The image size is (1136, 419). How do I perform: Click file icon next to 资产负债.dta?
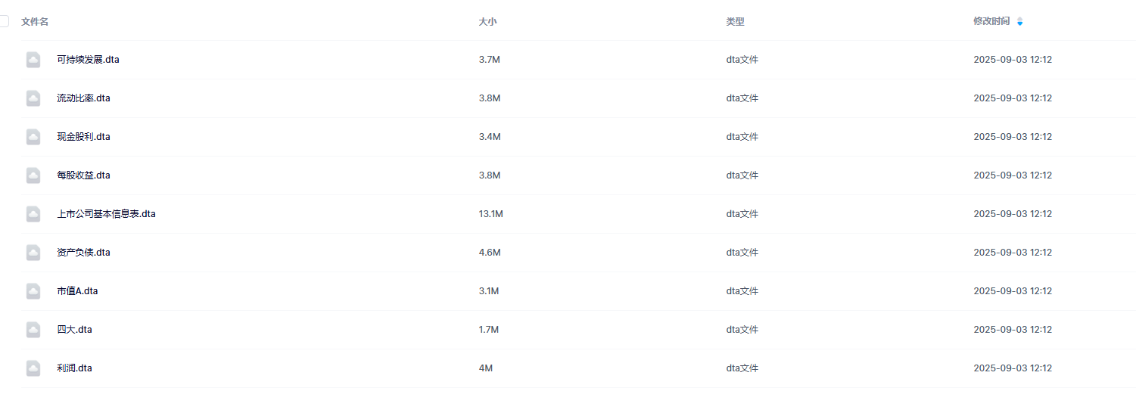(x=33, y=253)
